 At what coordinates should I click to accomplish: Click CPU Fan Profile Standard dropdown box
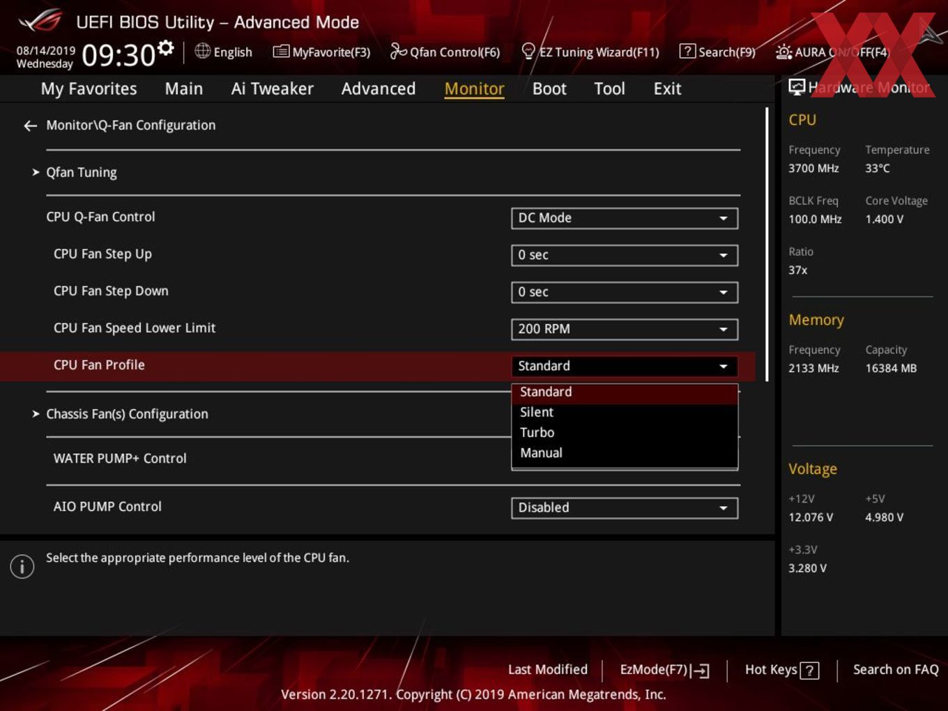(625, 366)
